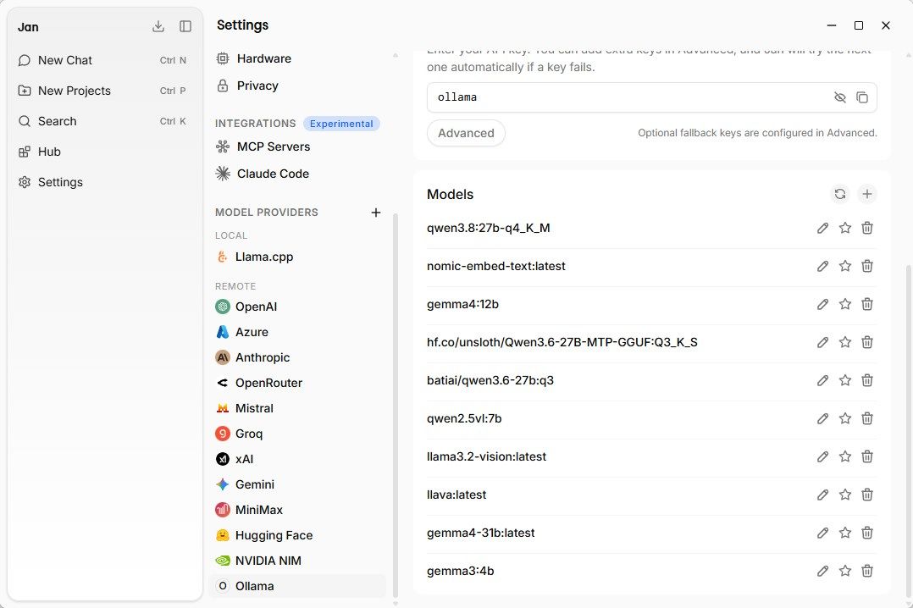Star the llama3.2-vision:latest model
Image resolution: width=913 pixels, height=608 pixels.
[x=845, y=456]
